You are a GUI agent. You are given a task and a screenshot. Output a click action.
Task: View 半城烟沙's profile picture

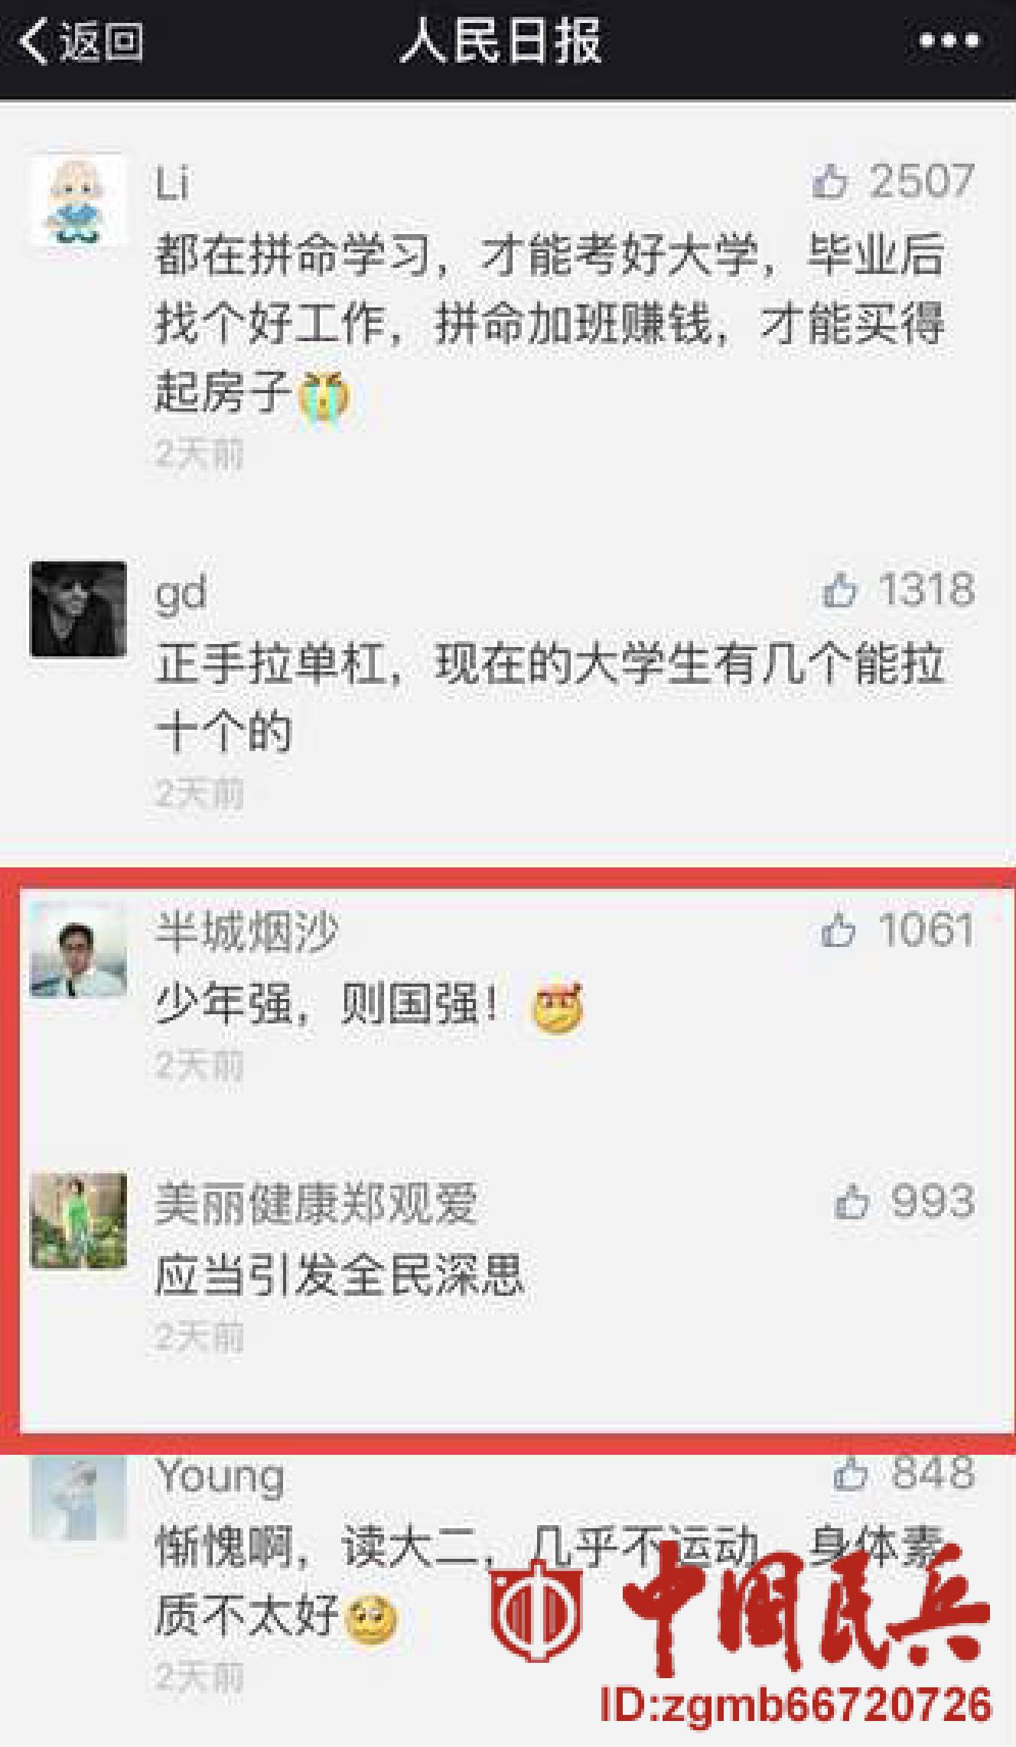click(x=78, y=949)
